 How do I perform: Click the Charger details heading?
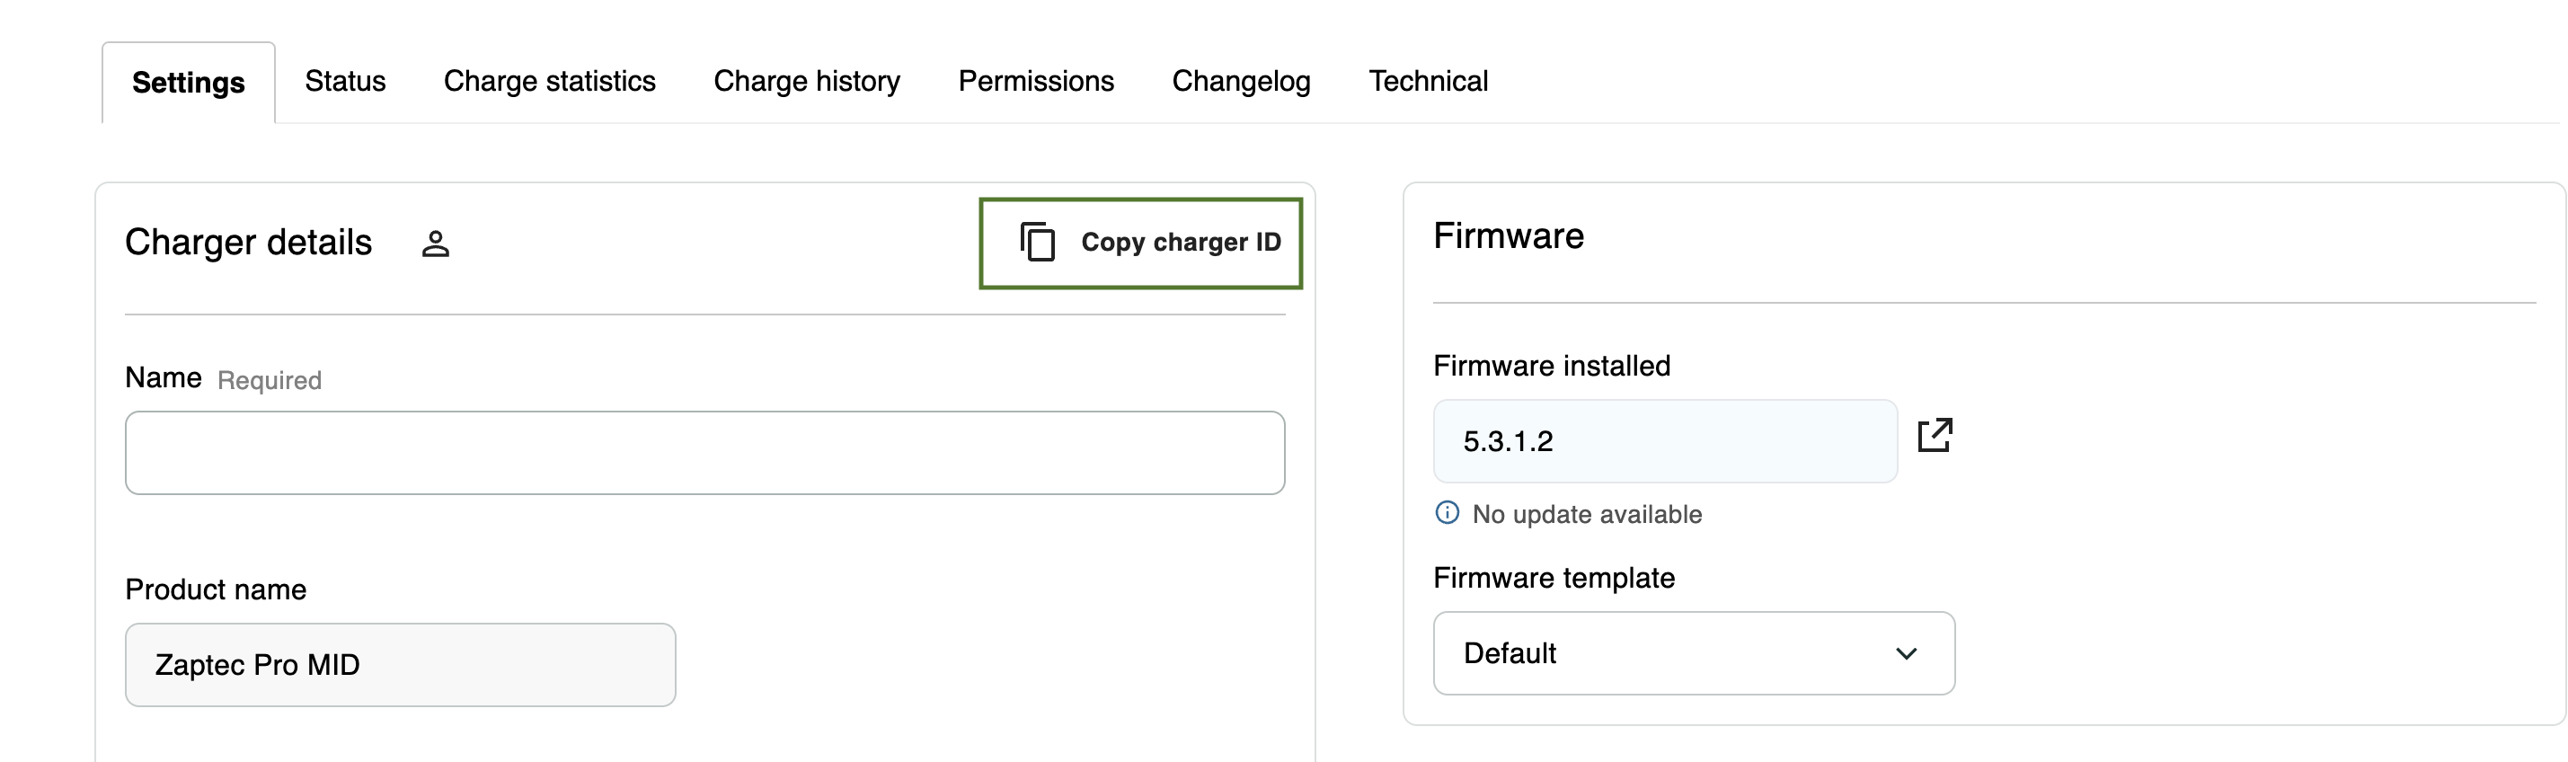248,243
